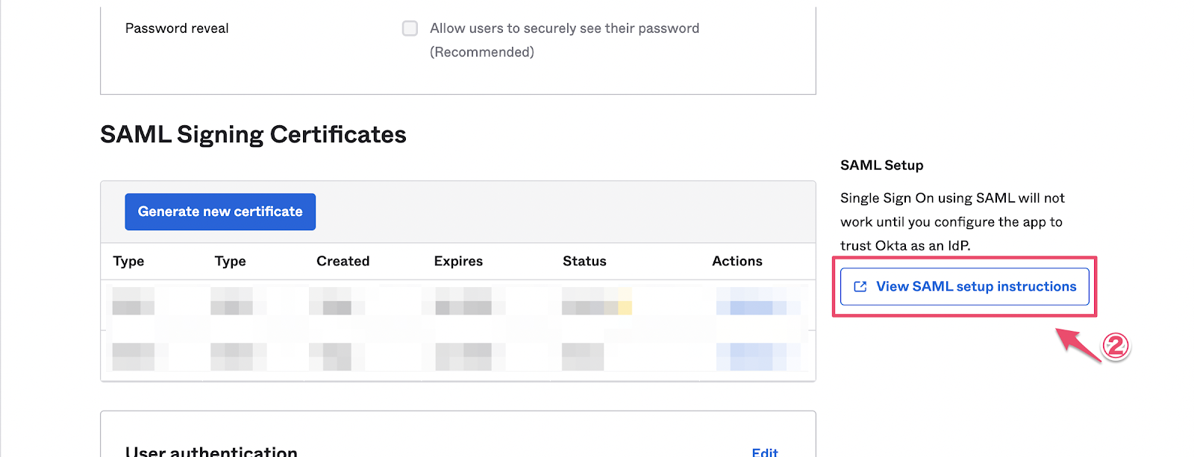Viewport: 1194px width, 457px height.
Task: Sort by the Created column header
Action: click(343, 261)
